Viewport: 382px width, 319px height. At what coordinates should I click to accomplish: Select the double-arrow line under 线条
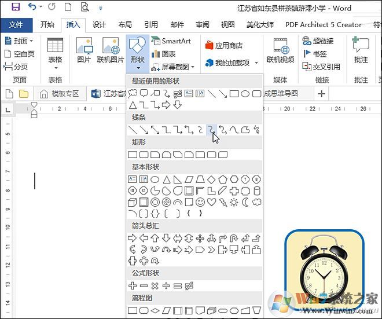coord(155,130)
